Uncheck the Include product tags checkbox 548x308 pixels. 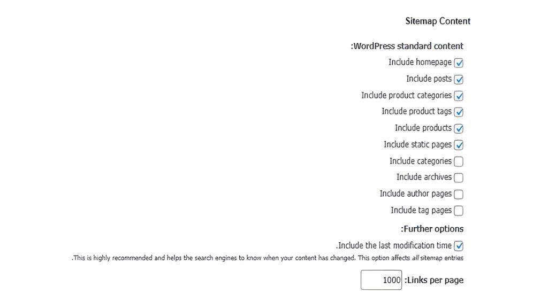point(459,112)
